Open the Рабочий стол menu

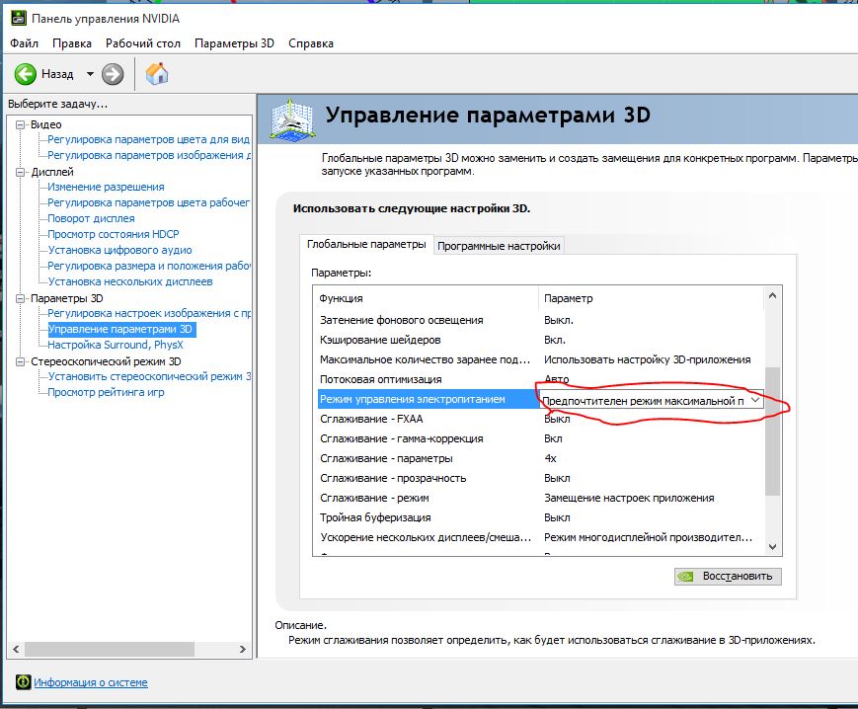143,43
